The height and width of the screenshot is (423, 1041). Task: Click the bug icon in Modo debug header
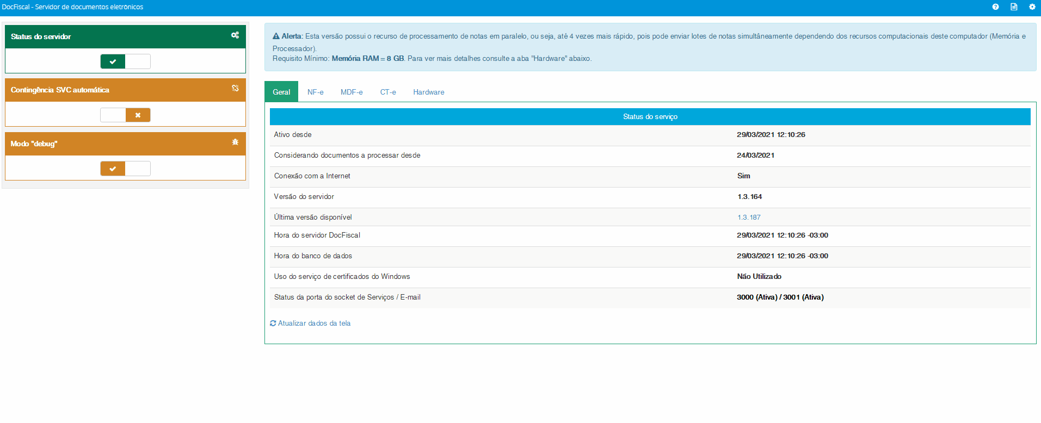[235, 142]
